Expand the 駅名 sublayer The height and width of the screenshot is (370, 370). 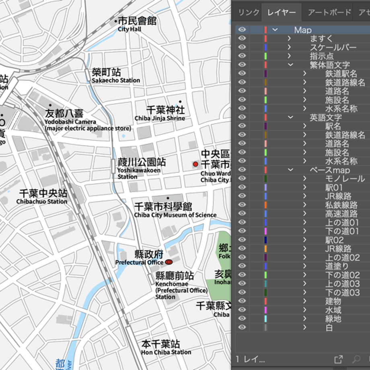coord(304,126)
